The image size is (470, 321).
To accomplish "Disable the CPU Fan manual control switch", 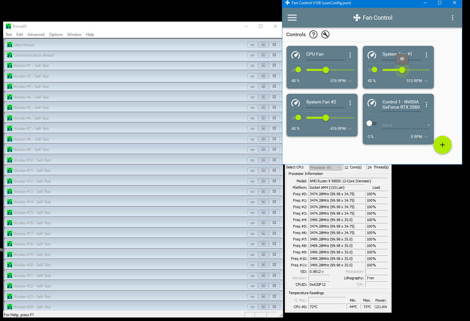I will click(296, 70).
